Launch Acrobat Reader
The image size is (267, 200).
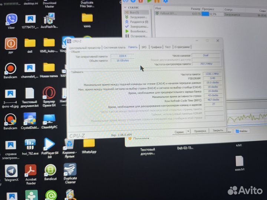pos(31,174)
